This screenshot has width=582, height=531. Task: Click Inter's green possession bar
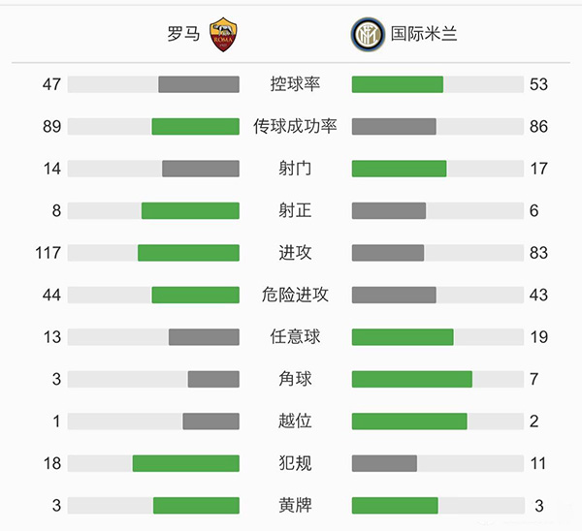[398, 84]
